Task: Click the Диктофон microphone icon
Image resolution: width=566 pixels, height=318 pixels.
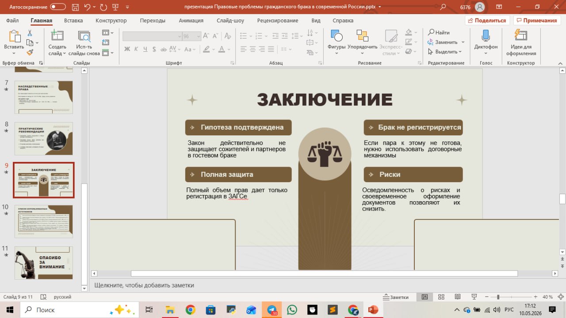Action: point(486,36)
